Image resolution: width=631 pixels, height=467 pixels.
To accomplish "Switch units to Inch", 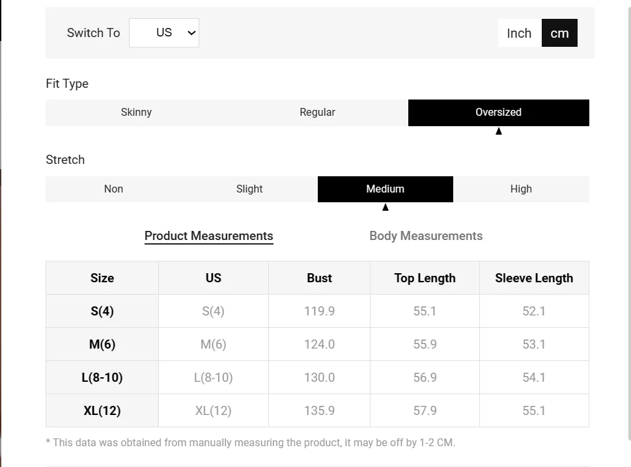I will (519, 33).
